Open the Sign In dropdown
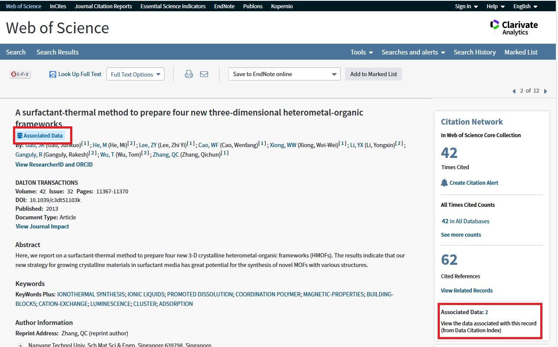This screenshot has width=558, height=347. pyautogui.click(x=466, y=6)
